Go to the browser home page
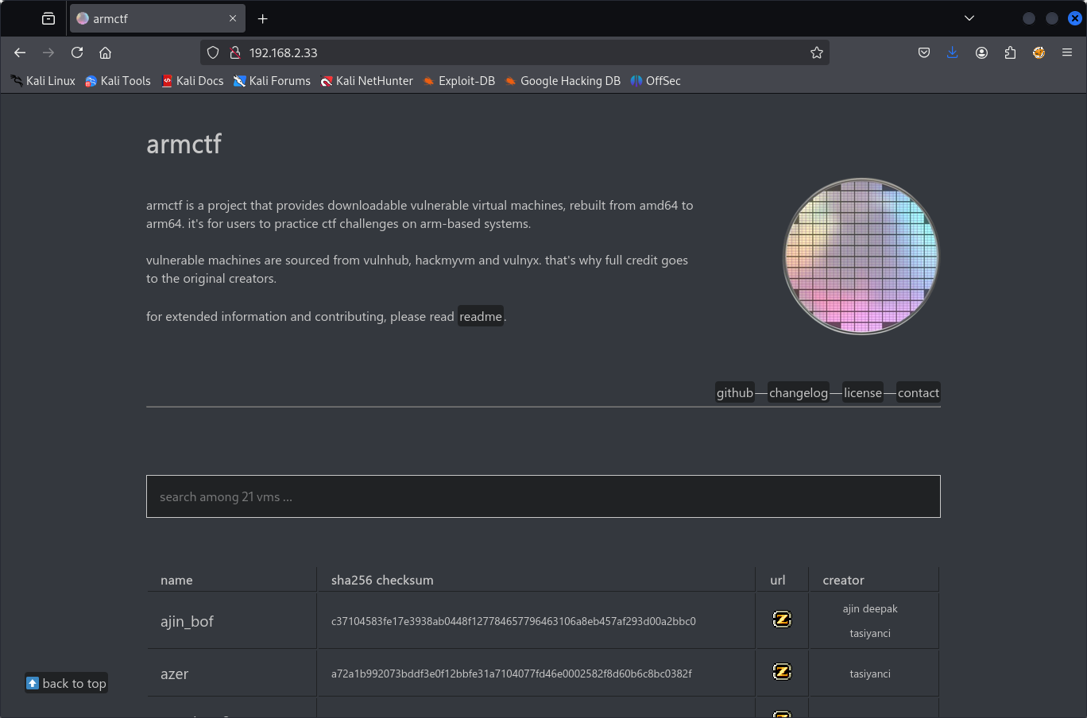This screenshot has height=718, width=1087. coord(105,52)
